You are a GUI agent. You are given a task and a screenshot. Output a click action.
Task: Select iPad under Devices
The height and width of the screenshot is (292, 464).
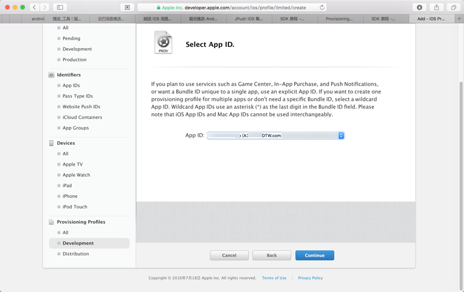tap(67, 185)
